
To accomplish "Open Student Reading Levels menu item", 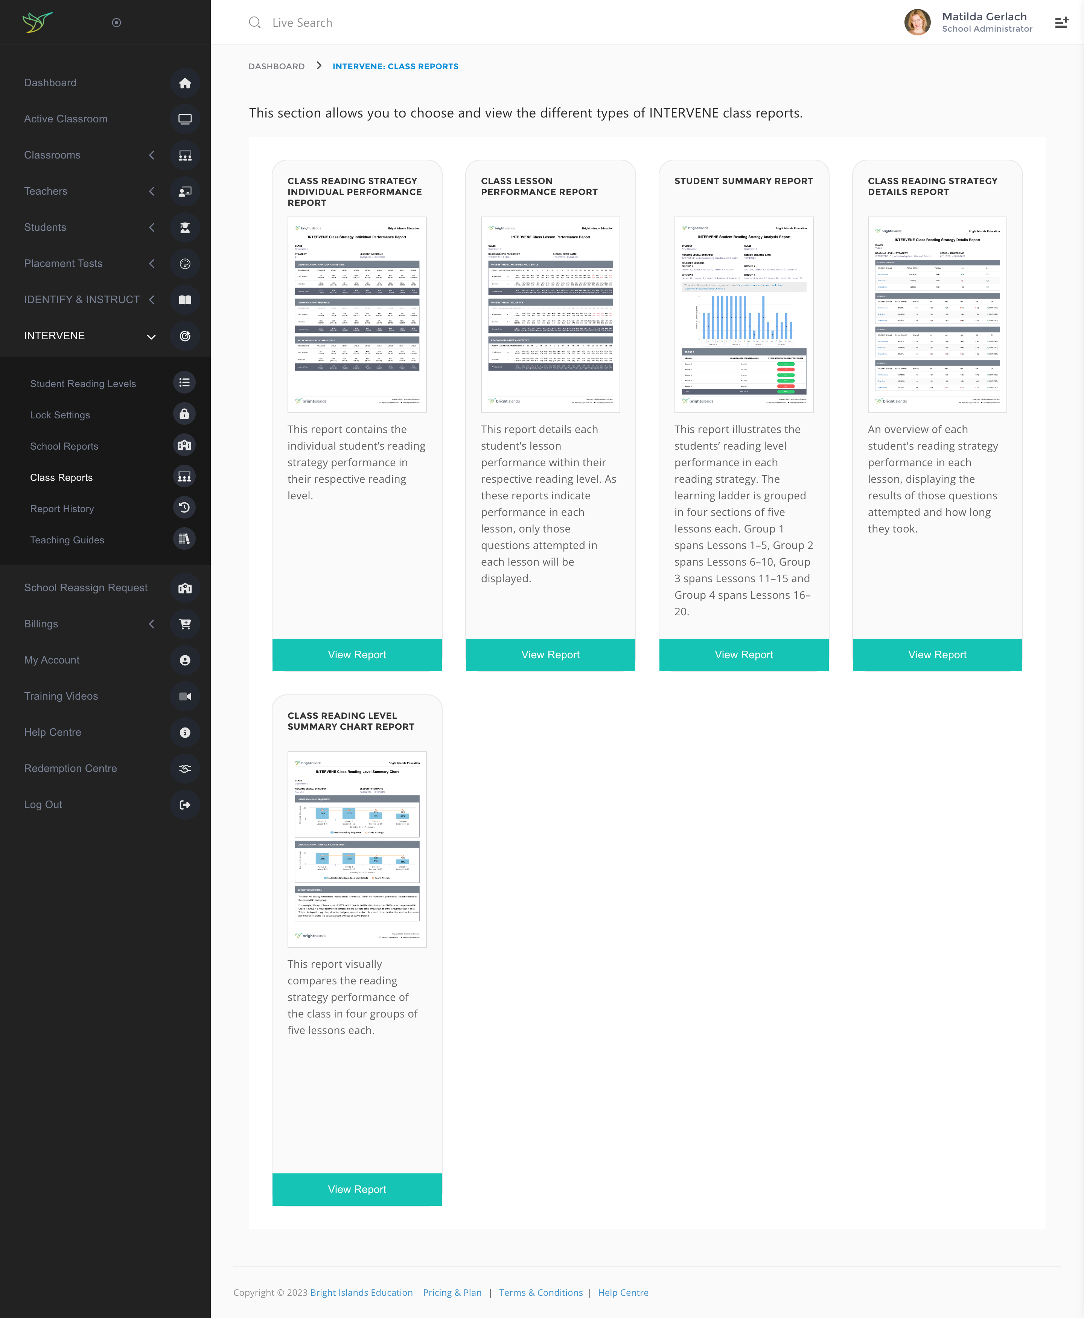I will tap(83, 383).
